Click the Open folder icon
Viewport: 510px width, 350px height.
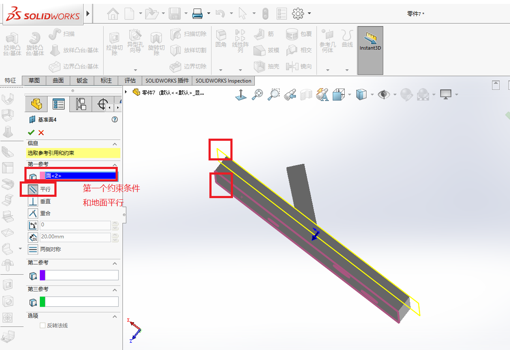(x=151, y=14)
